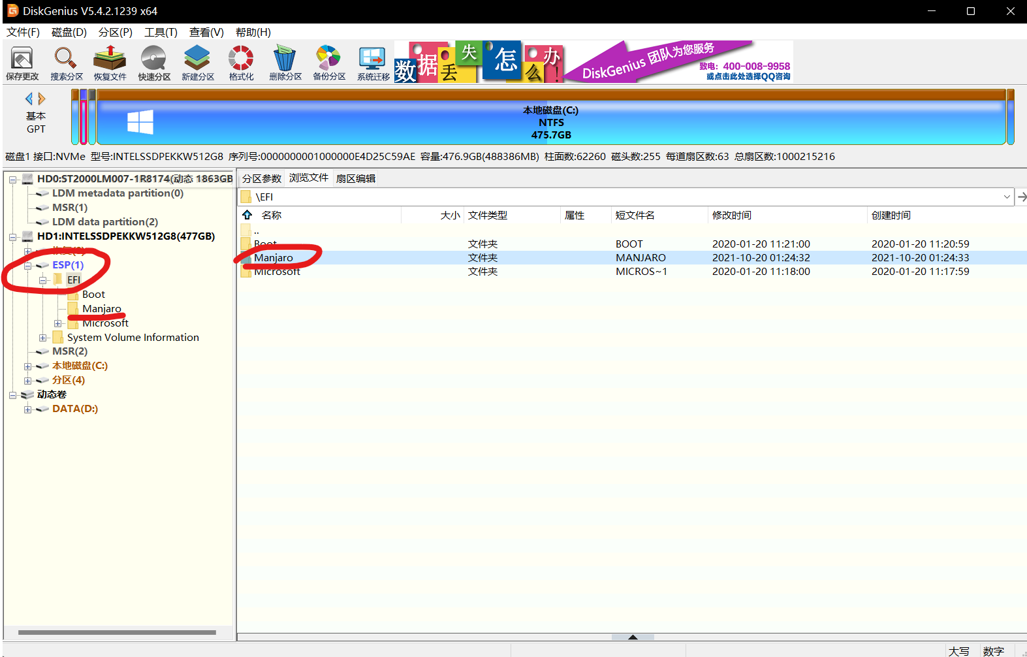Click the 删除分区 delete partition icon
Image resolution: width=1027 pixels, height=657 pixels.
285,63
